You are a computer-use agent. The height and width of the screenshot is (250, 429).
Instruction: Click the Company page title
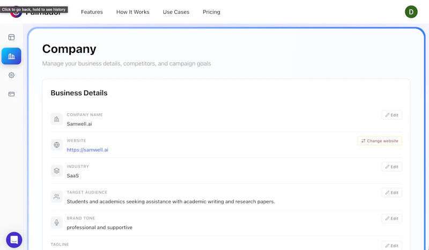[69, 49]
